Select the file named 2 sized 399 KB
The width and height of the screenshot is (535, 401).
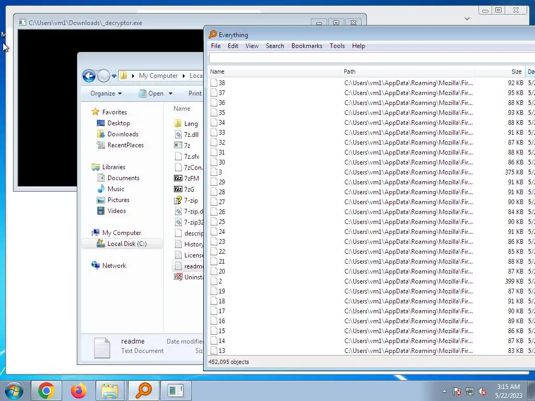tap(220, 281)
